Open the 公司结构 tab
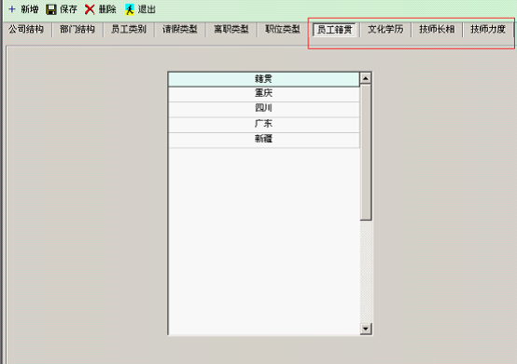Image resolution: width=517 pixels, height=364 pixels. point(26,29)
